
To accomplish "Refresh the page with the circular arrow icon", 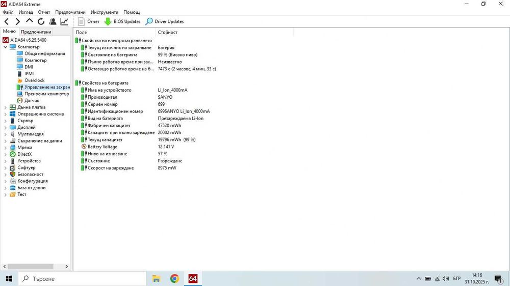I will pos(41,21).
